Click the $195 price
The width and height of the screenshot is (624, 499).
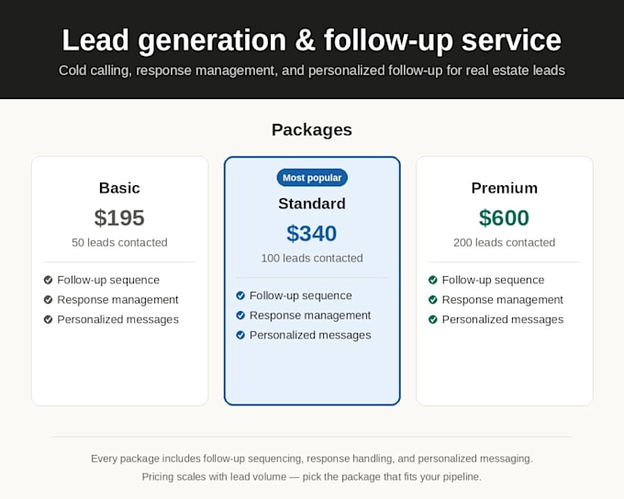point(119,217)
